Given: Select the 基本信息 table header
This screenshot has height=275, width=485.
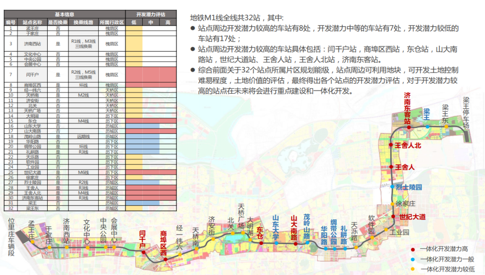Looking at the screenshot, I should point(64,15).
